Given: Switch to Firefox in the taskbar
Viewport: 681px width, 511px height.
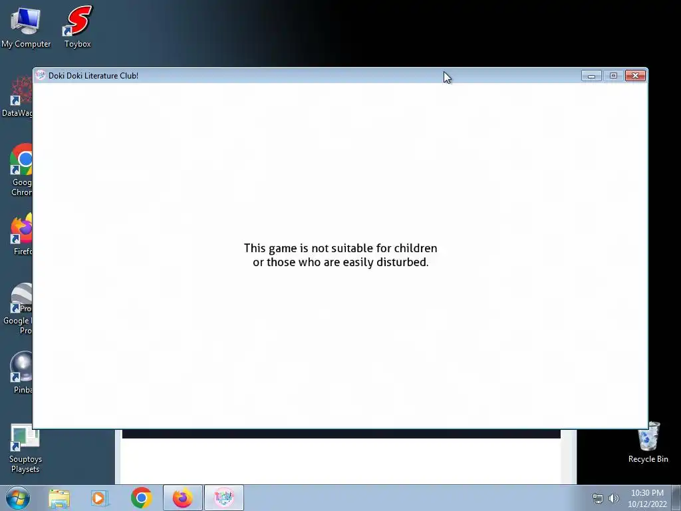Looking at the screenshot, I should point(183,498).
